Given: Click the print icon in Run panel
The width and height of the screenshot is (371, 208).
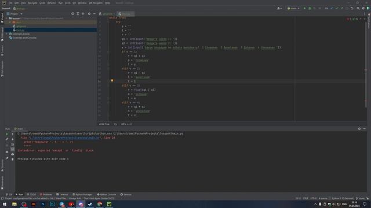Looking at the screenshot, I should (13, 154).
